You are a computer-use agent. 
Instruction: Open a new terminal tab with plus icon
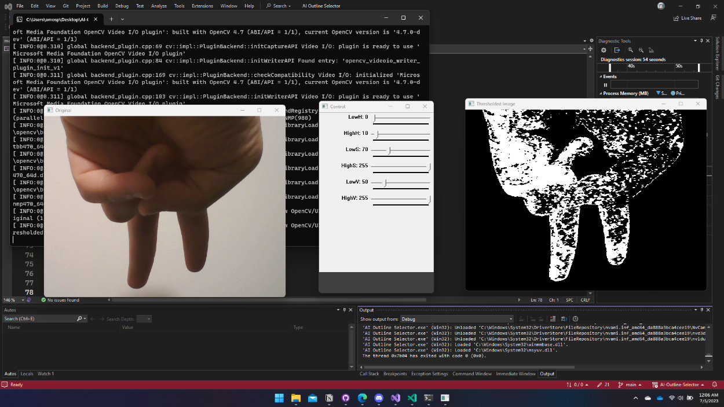[x=111, y=19]
